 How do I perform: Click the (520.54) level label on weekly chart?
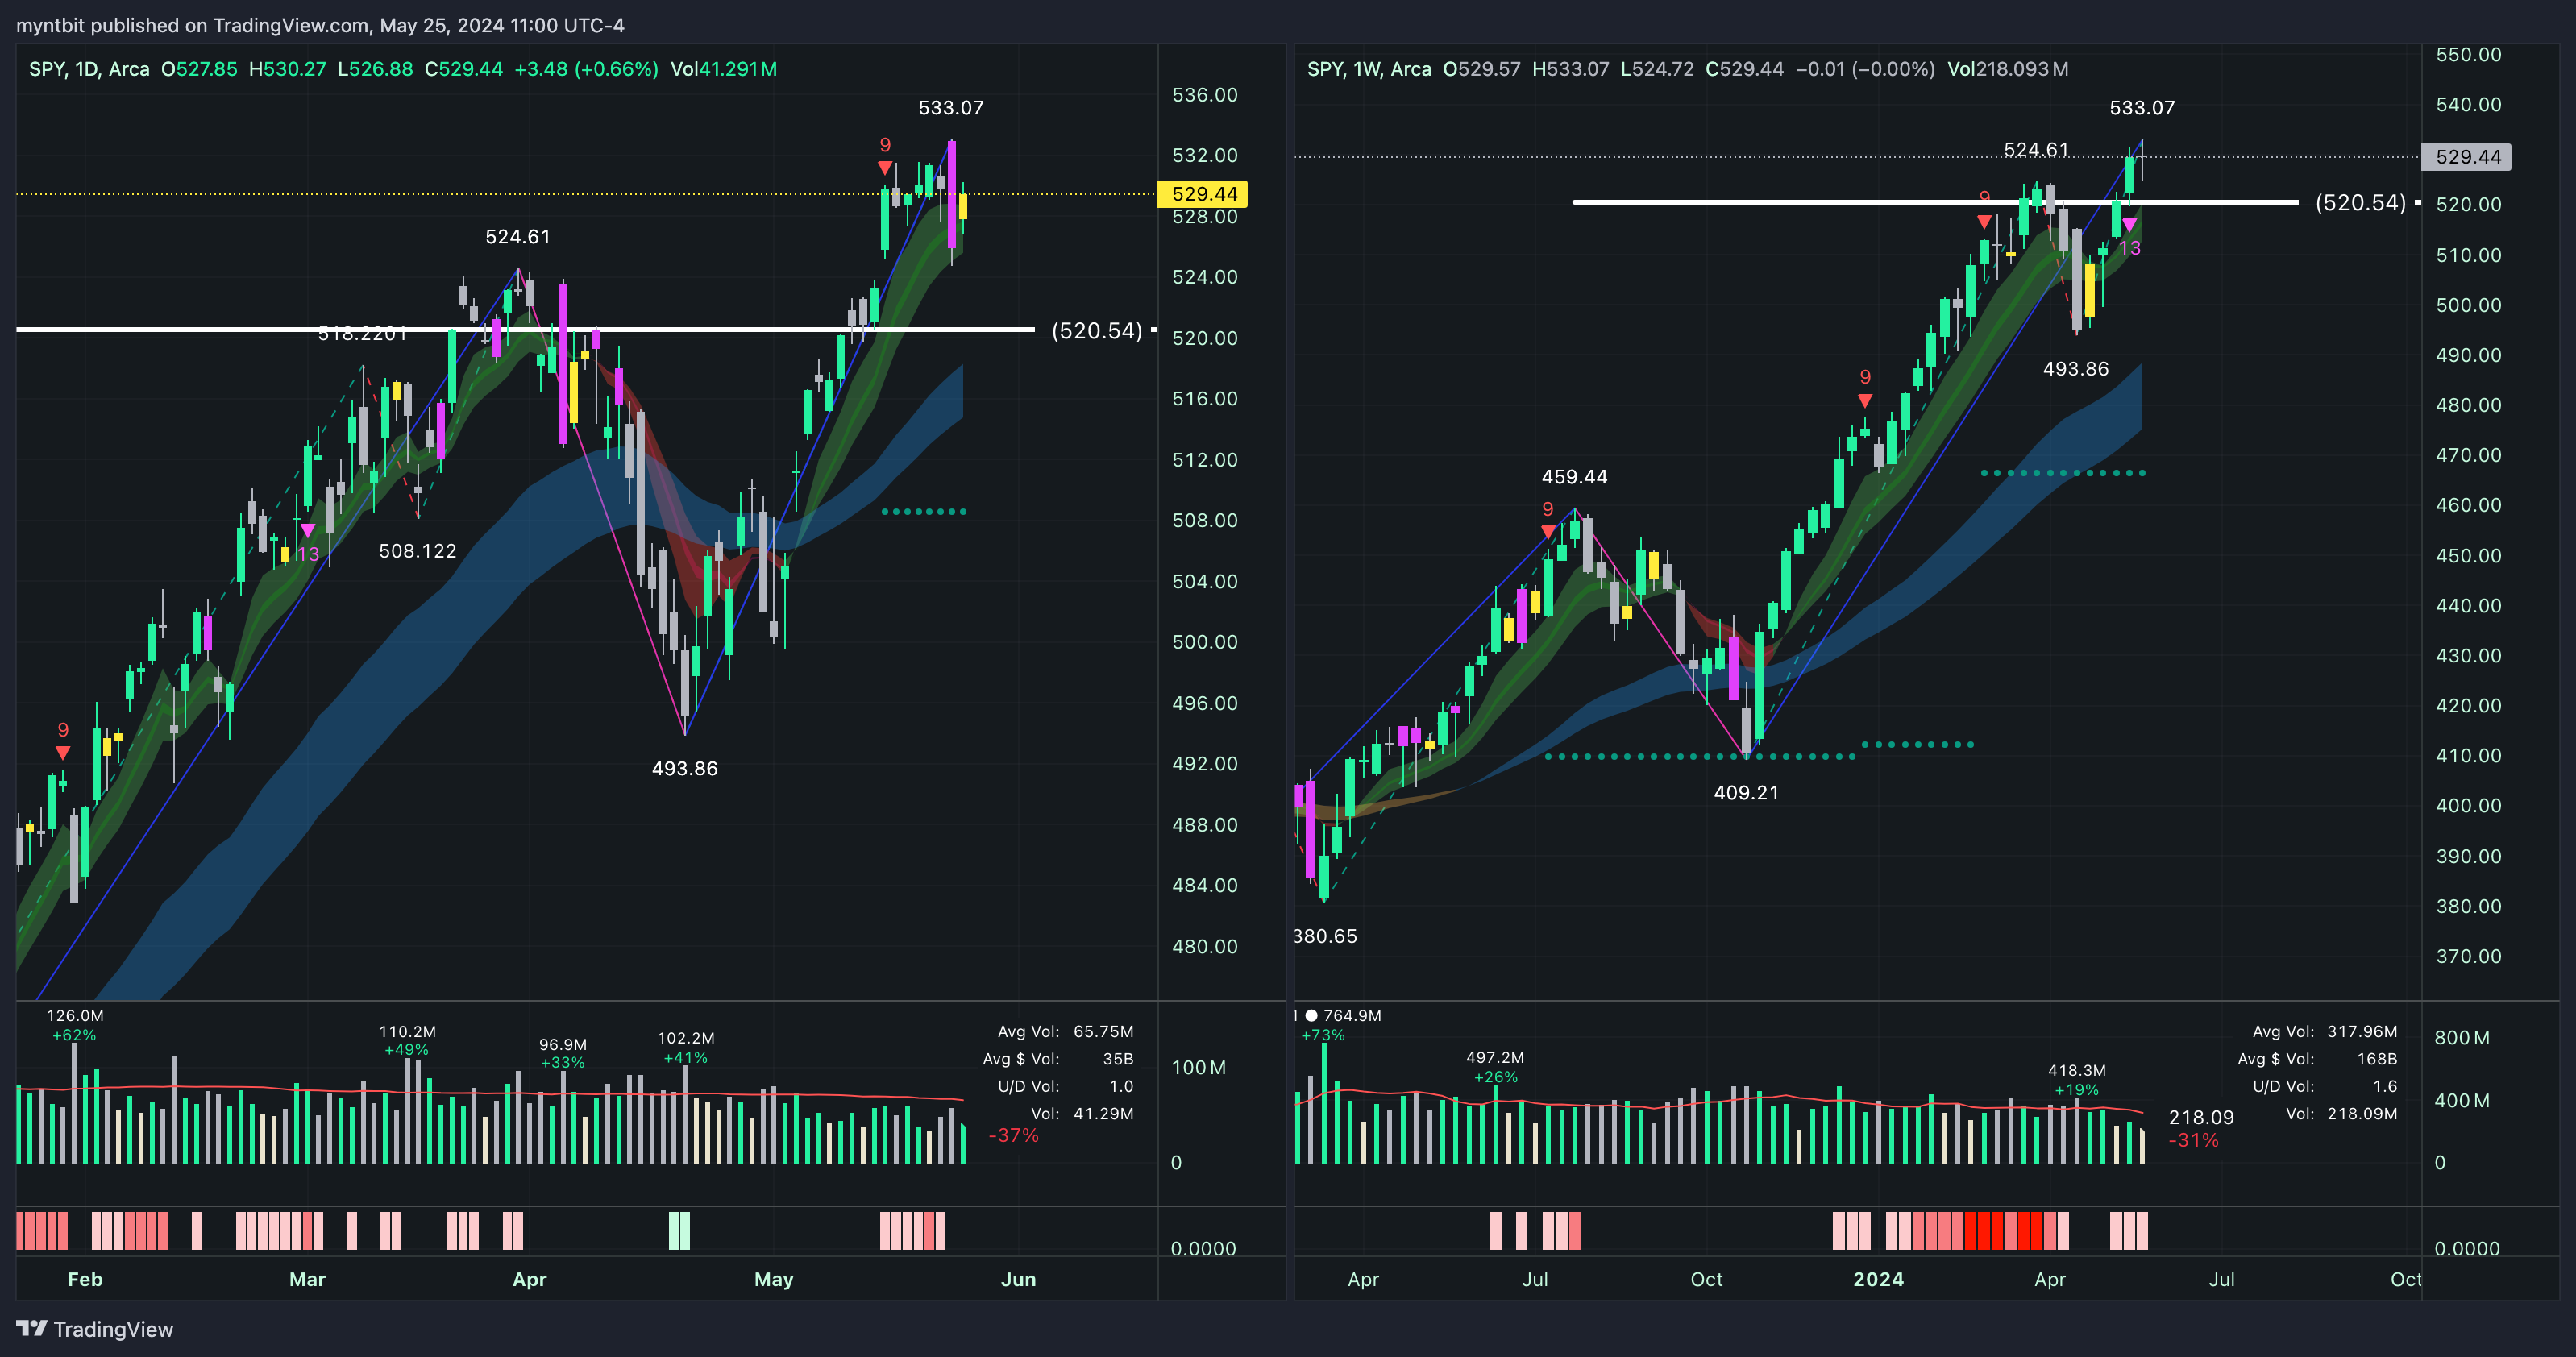[x=2361, y=203]
